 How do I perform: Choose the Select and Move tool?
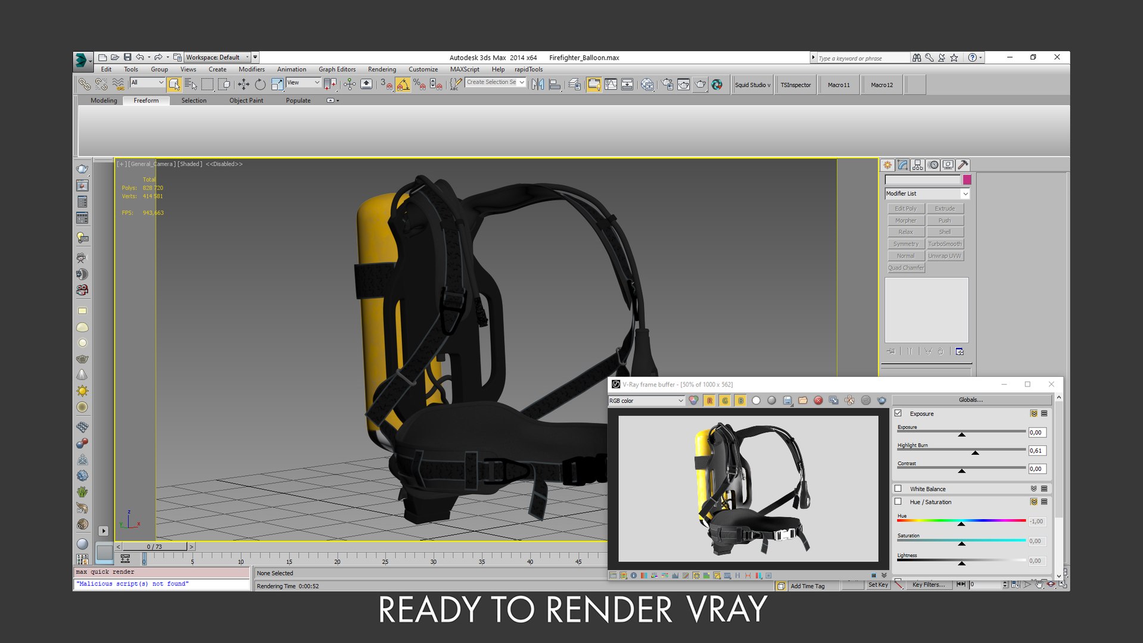pos(243,85)
